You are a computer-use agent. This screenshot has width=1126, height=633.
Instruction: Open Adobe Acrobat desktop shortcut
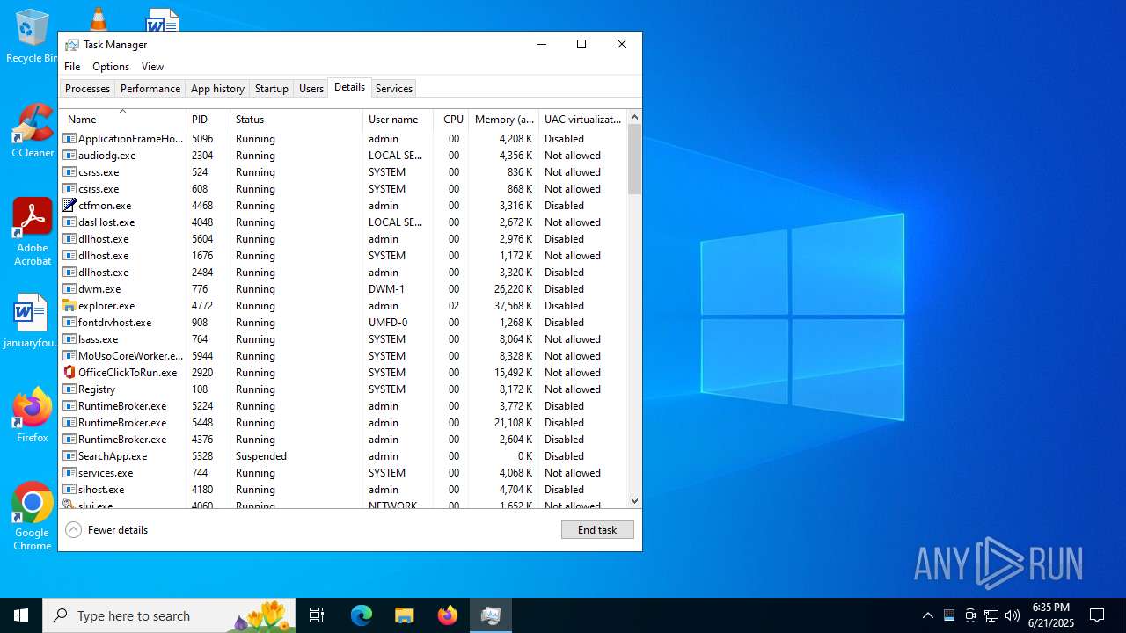pos(33,232)
